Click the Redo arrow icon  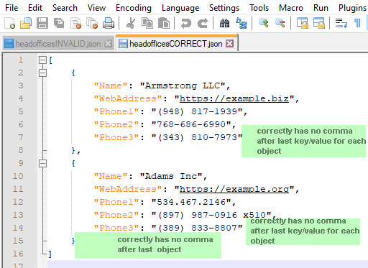(x=203, y=23)
